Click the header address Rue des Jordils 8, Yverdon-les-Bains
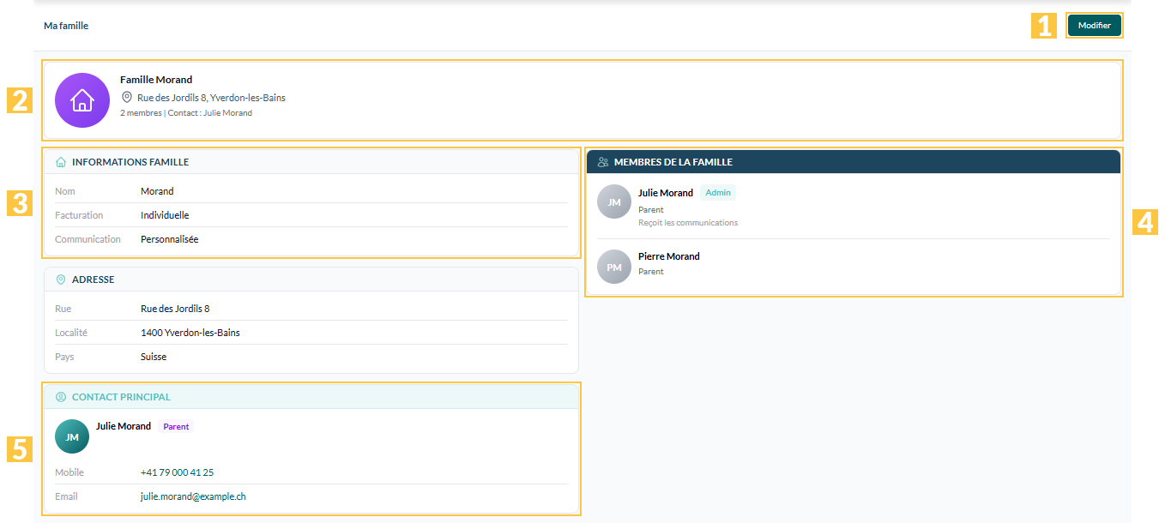Screen dimensions: 1165x523 211,98
